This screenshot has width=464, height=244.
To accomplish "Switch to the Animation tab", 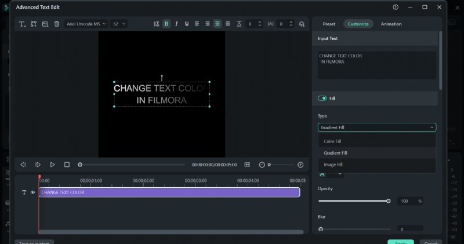I will click(391, 24).
